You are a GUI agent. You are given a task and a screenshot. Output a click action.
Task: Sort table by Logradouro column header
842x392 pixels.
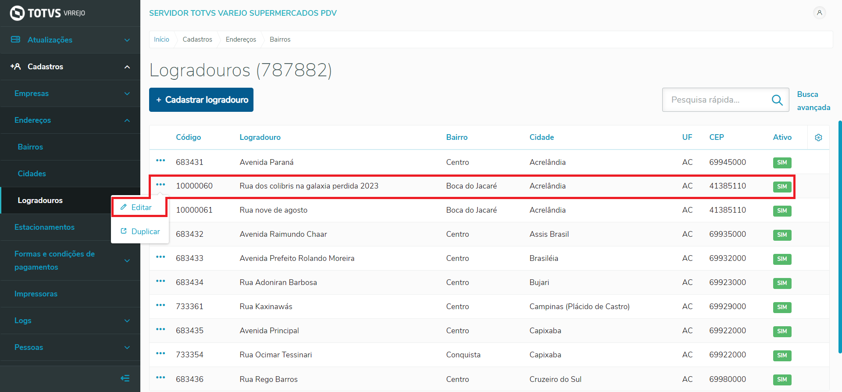(x=260, y=137)
